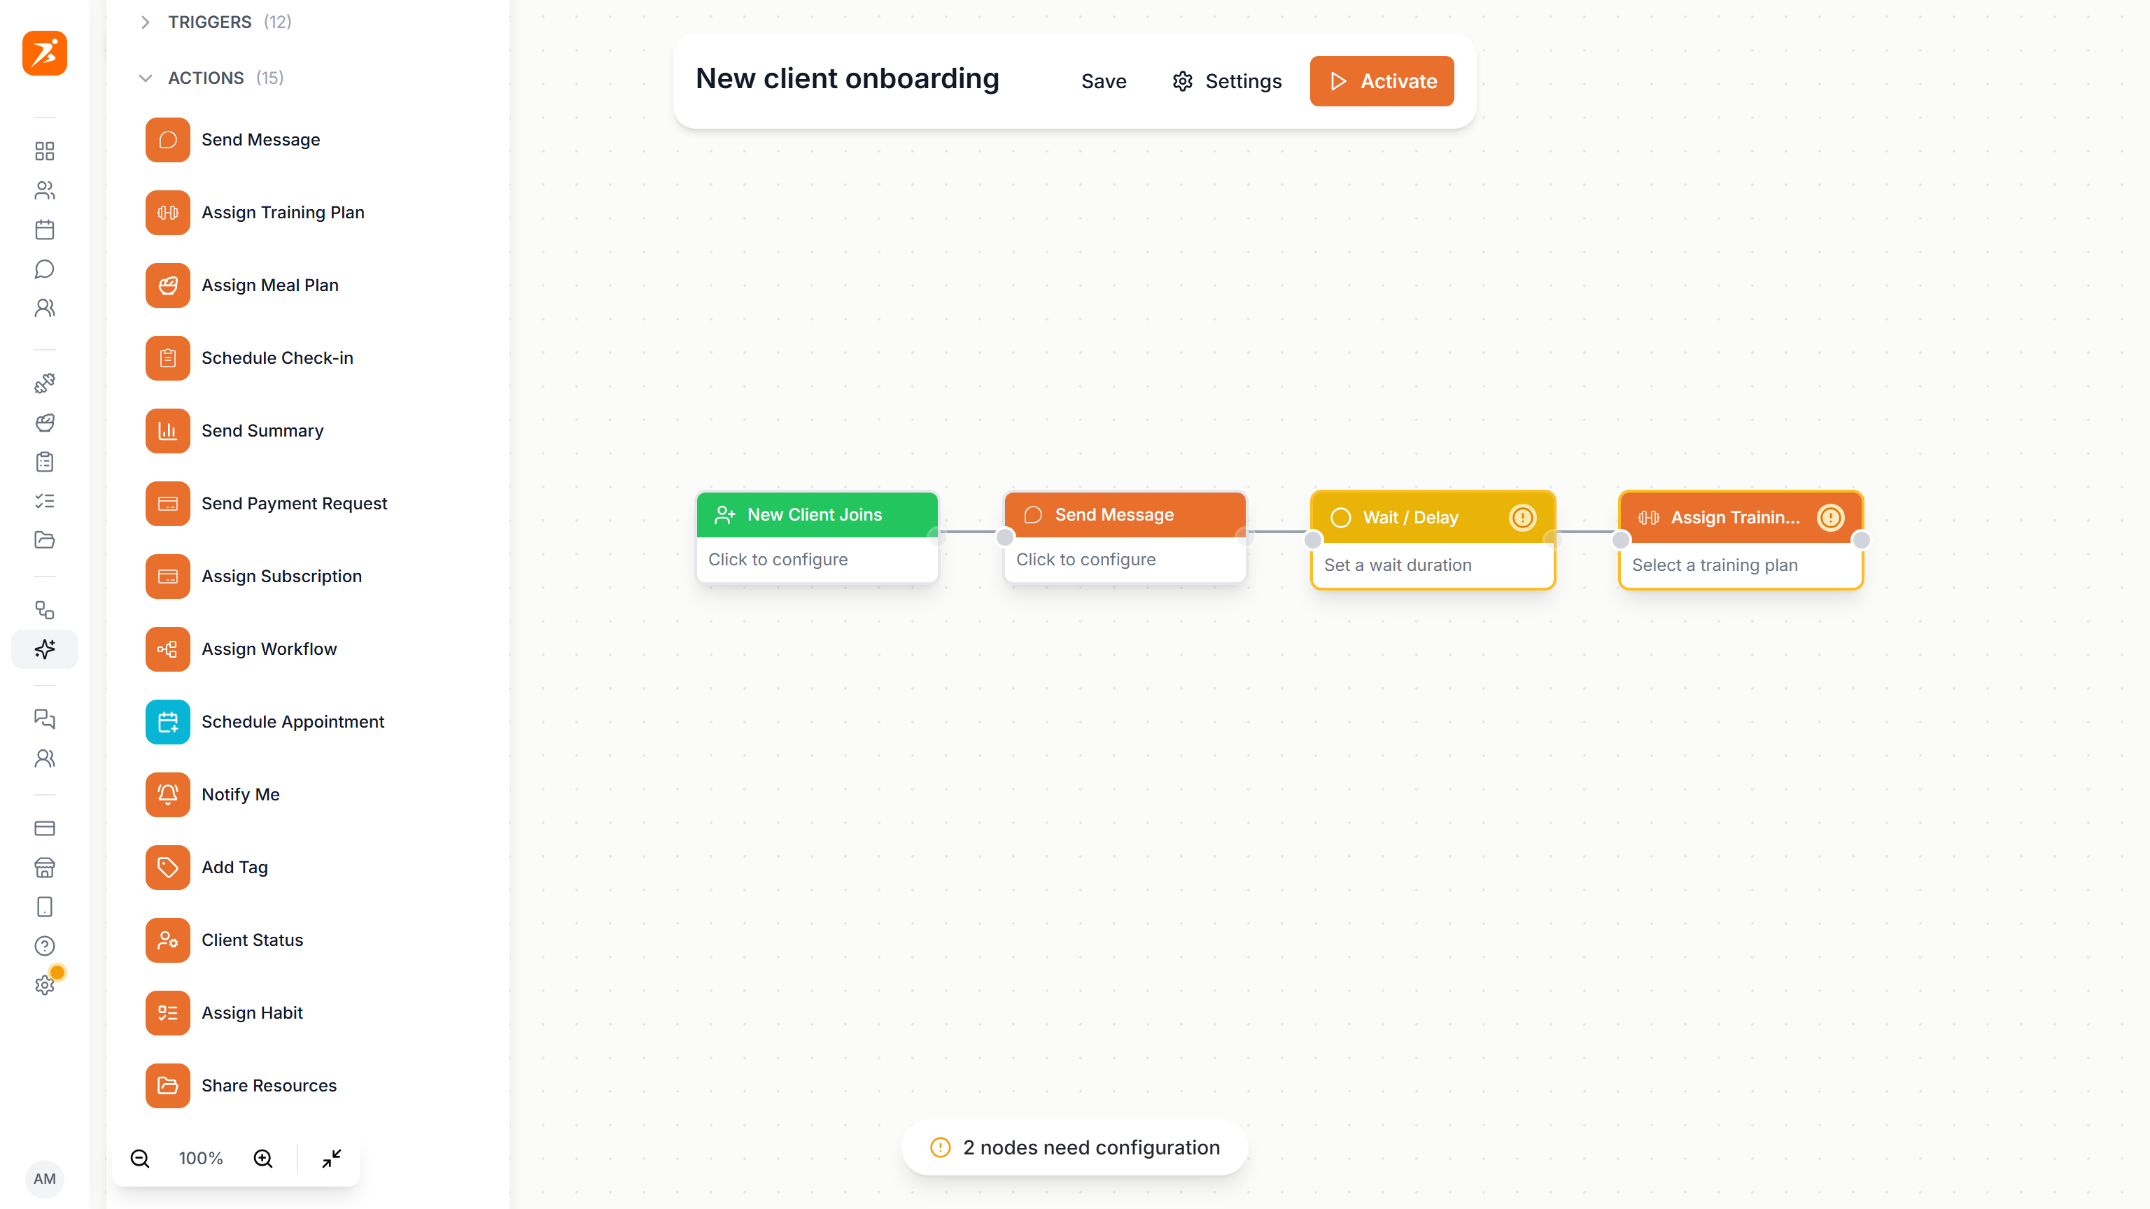Choose the Assign Meal Plan icon

coord(168,285)
